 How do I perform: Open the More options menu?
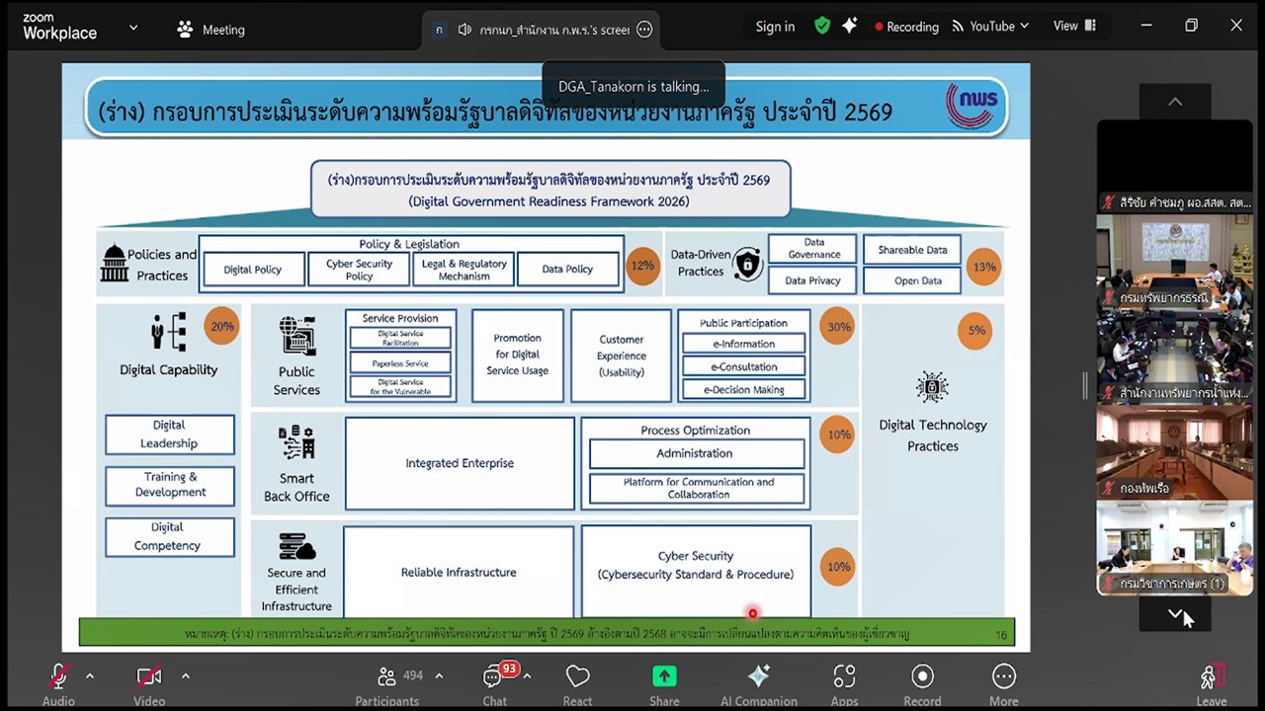pyautogui.click(x=1003, y=683)
